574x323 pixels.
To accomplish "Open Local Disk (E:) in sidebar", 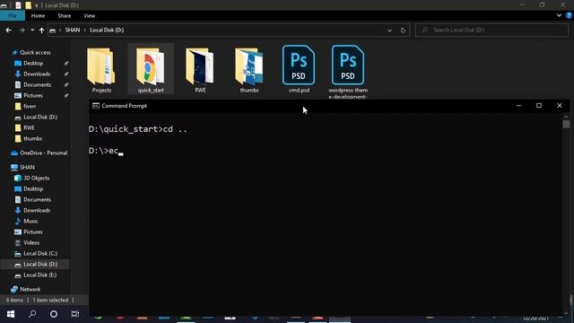I will click(x=39, y=275).
